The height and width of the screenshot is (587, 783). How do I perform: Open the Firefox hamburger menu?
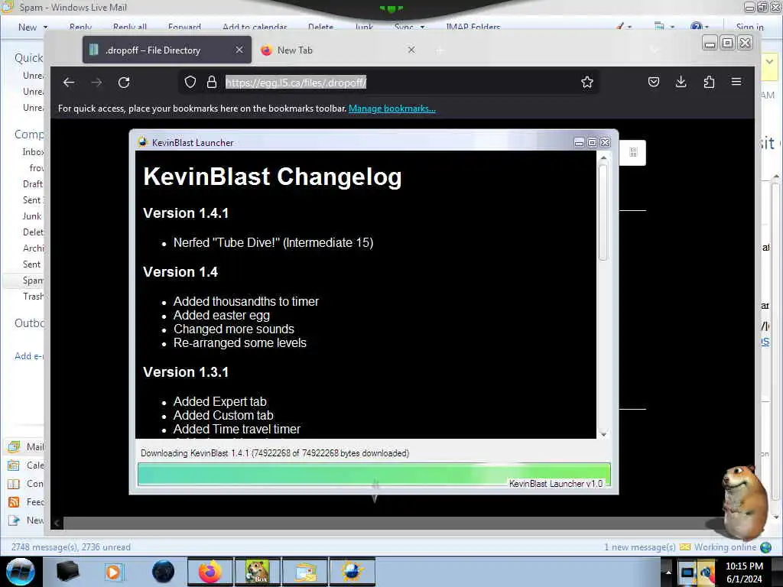click(x=736, y=81)
